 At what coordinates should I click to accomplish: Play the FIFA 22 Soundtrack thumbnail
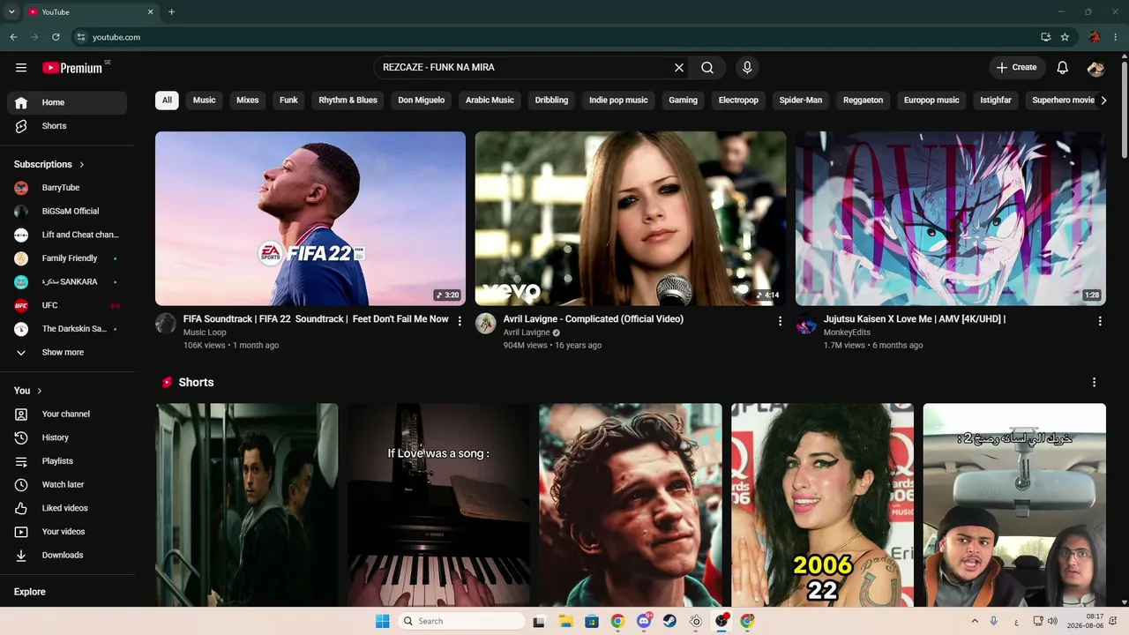coord(310,219)
